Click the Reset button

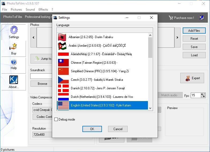pyautogui.click(x=194, y=39)
